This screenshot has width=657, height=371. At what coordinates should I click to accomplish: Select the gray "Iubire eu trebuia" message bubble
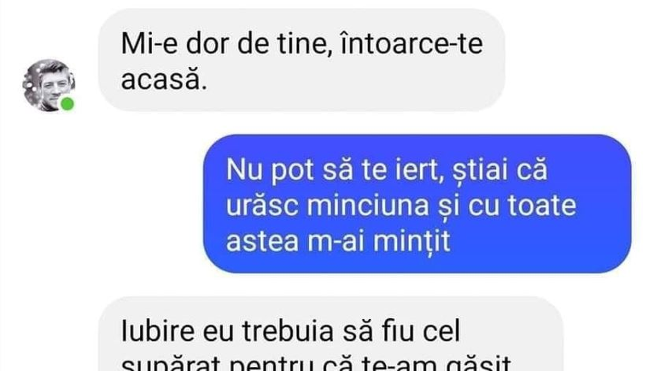(331, 334)
